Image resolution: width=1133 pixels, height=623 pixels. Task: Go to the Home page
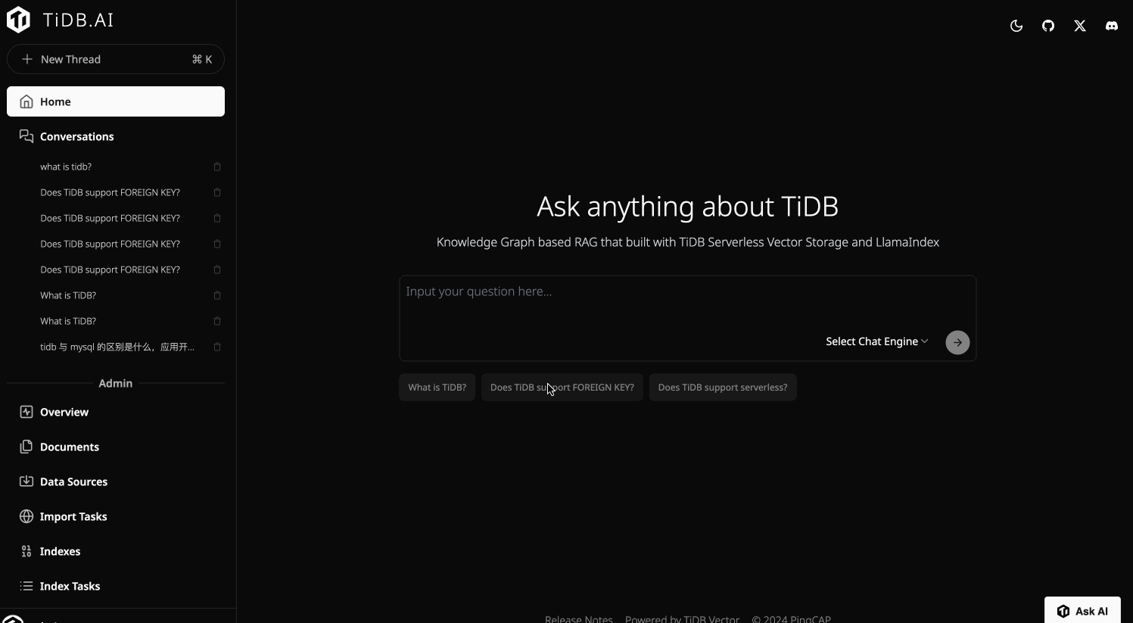(x=116, y=101)
